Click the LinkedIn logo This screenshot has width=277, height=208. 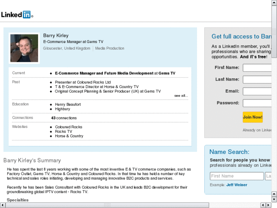17,15
